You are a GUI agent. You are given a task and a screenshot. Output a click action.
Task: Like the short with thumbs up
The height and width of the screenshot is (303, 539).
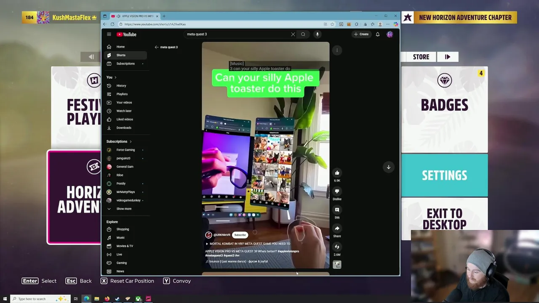pyautogui.click(x=337, y=173)
